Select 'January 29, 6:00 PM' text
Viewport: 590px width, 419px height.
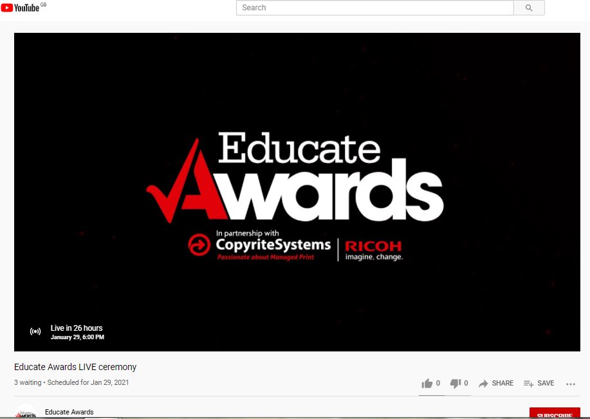point(77,337)
